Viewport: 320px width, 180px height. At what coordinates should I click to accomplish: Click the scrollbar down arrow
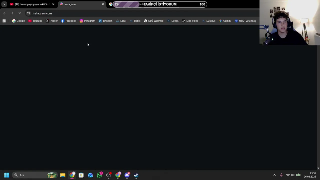pos(318,168)
